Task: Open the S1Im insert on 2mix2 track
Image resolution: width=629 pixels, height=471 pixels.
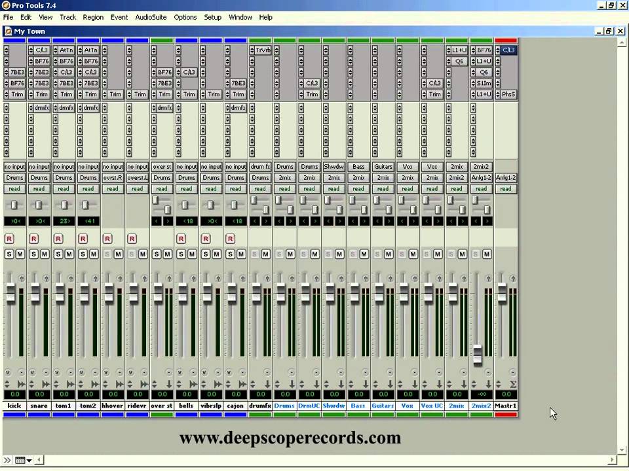Action: coord(484,83)
